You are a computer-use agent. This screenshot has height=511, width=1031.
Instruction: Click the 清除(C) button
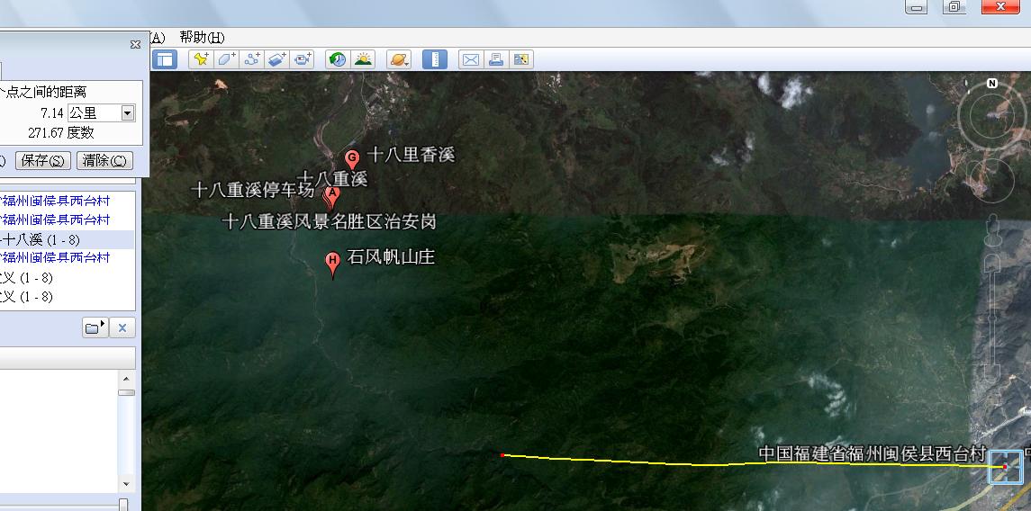click(104, 160)
